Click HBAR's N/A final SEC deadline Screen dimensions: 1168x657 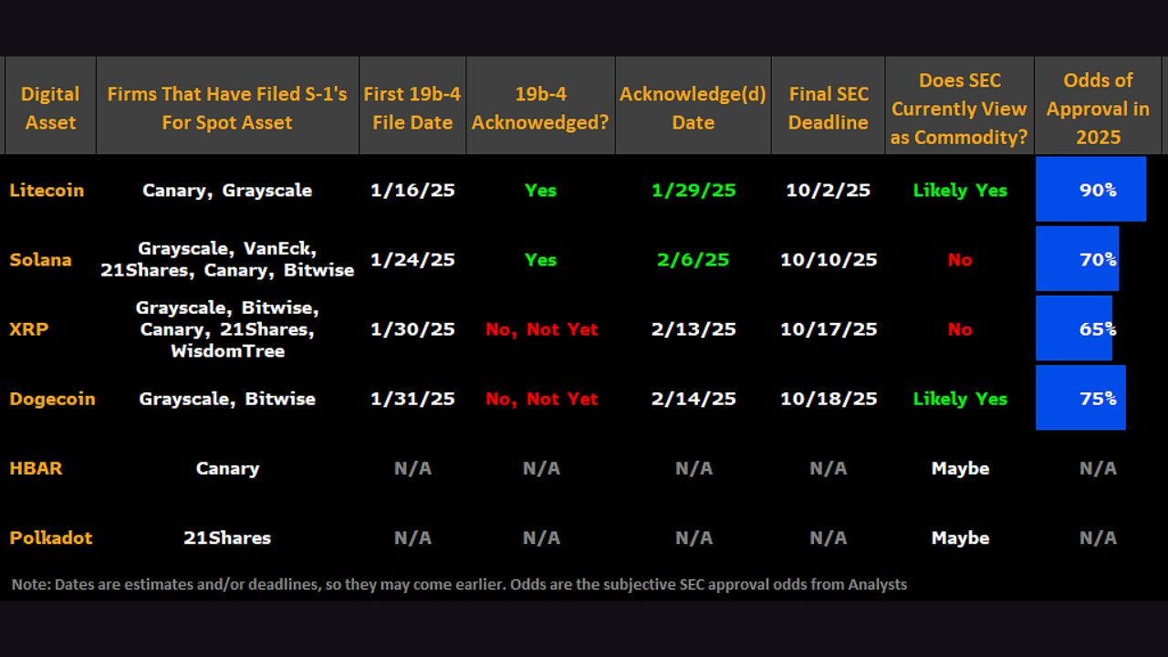point(828,468)
